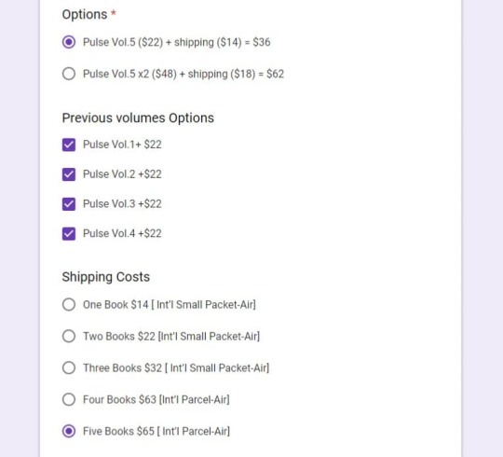
Task: Click Five Books $65 Parcel-Air radio button
Action: [69, 431]
